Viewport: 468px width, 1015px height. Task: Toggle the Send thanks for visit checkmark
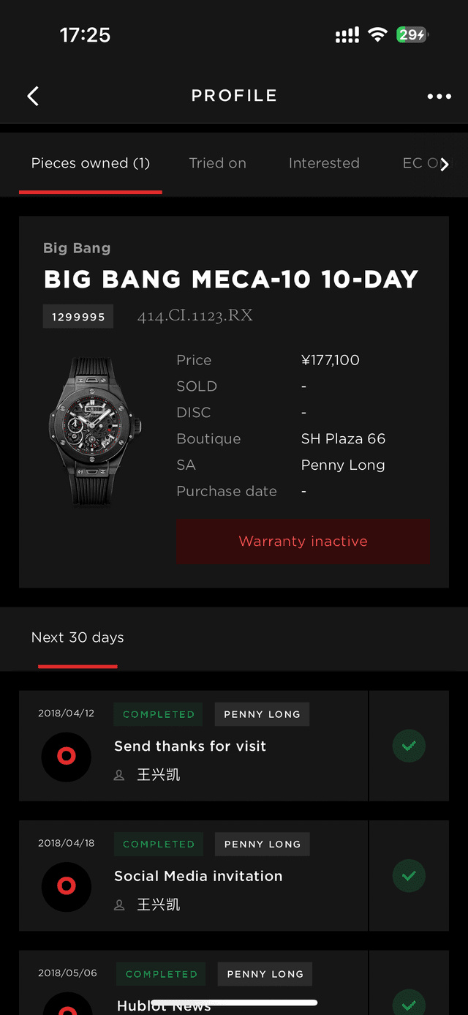click(x=409, y=746)
